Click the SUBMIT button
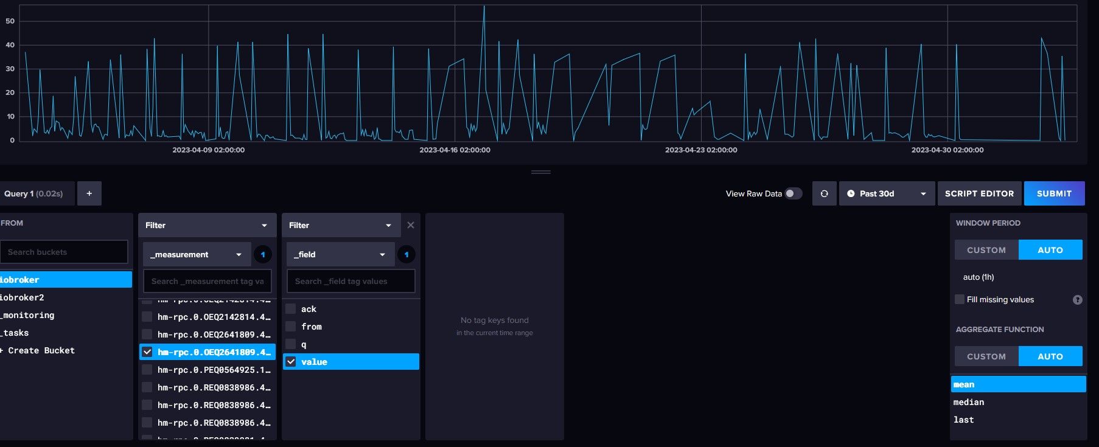Screen dimensions: 1099x447 pyautogui.click(x=1054, y=193)
